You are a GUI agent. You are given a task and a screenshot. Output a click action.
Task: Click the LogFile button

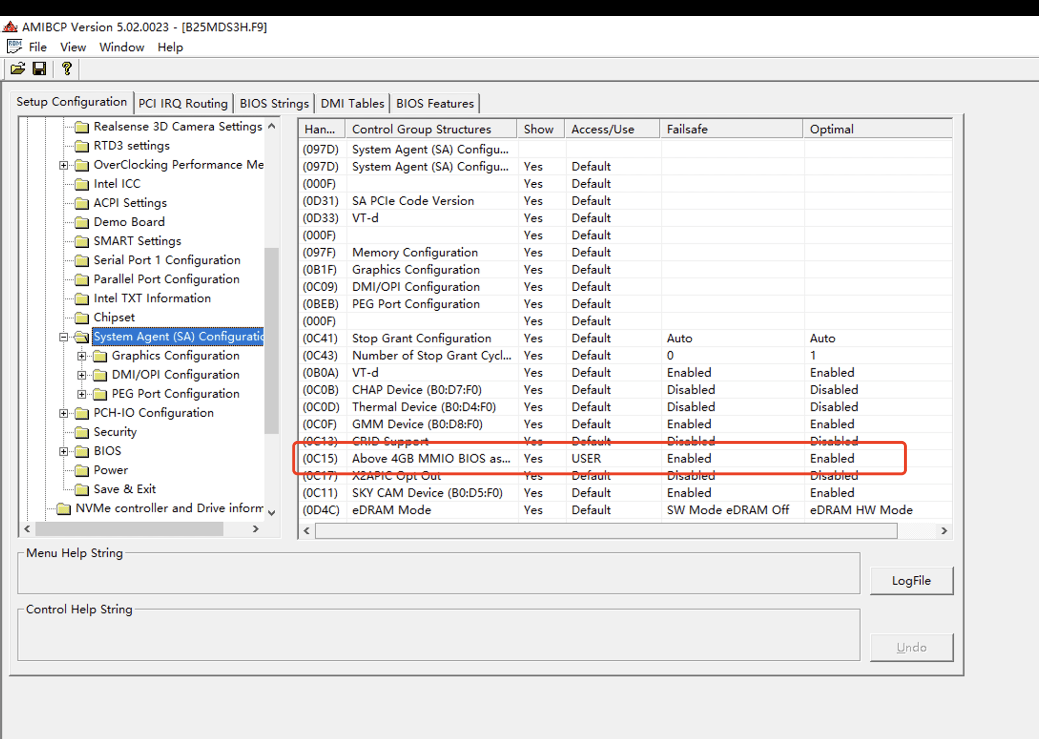pos(911,581)
